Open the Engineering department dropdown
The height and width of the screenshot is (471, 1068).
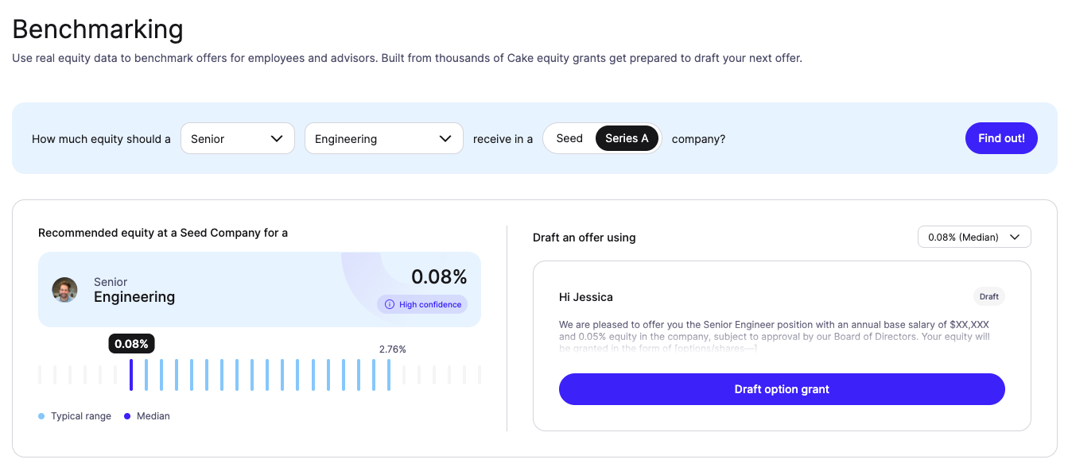[x=384, y=138]
